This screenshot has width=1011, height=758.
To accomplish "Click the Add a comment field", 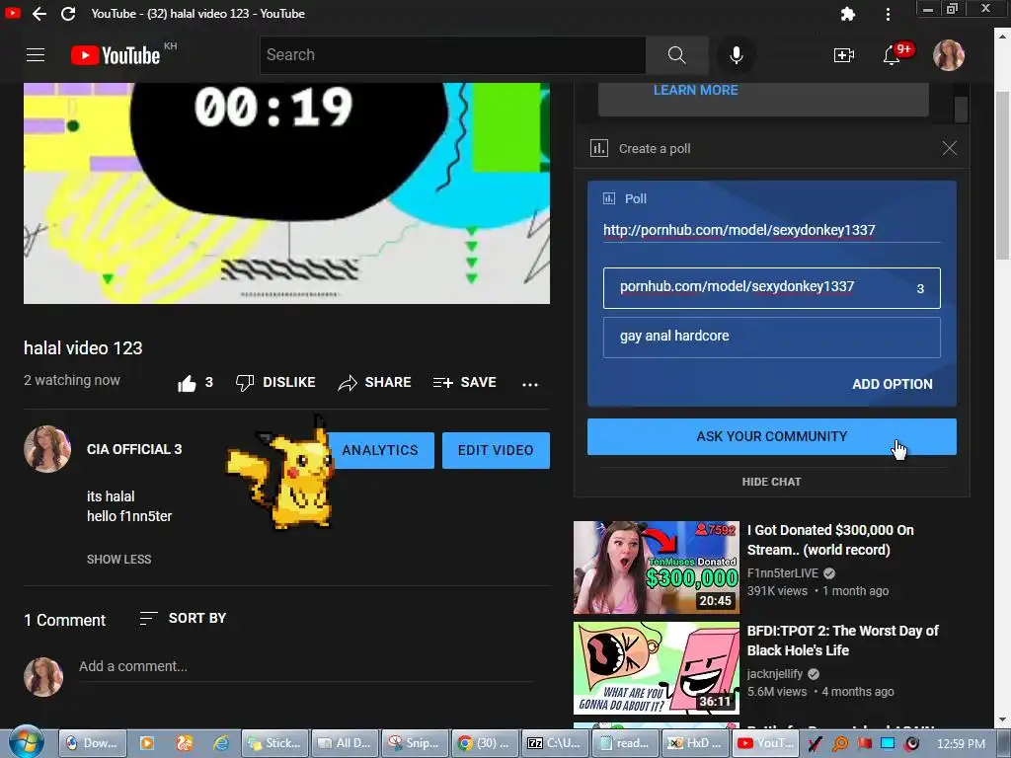I will [306, 667].
